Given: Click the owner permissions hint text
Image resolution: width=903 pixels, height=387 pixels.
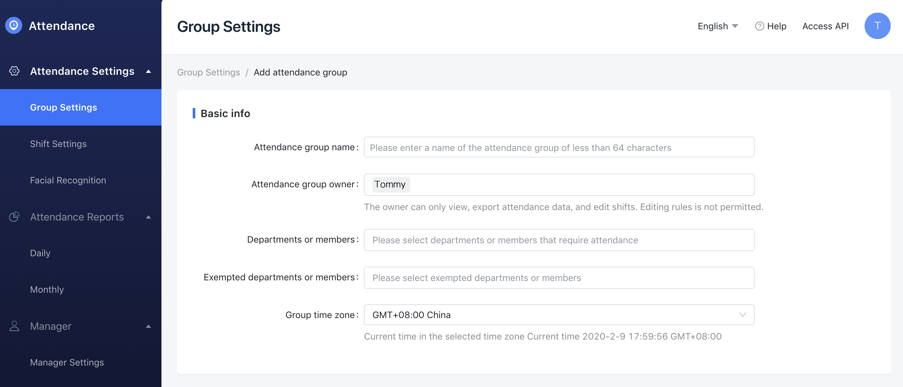Looking at the screenshot, I should pos(563,207).
